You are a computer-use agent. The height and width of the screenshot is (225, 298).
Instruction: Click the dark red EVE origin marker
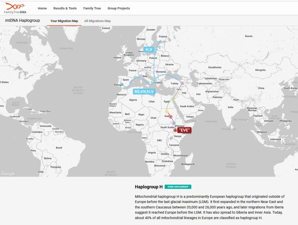pyautogui.click(x=175, y=130)
